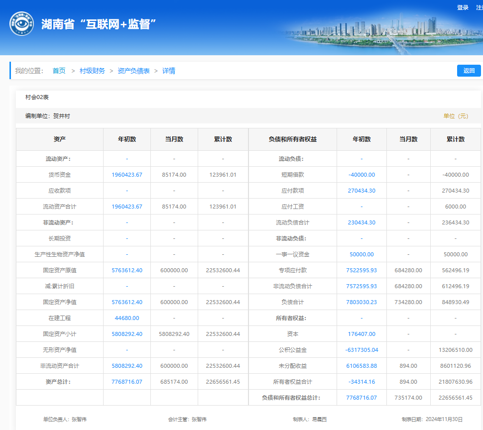
Task: Select the 负债和所有者权益 column header
Action: pyautogui.click(x=293, y=139)
